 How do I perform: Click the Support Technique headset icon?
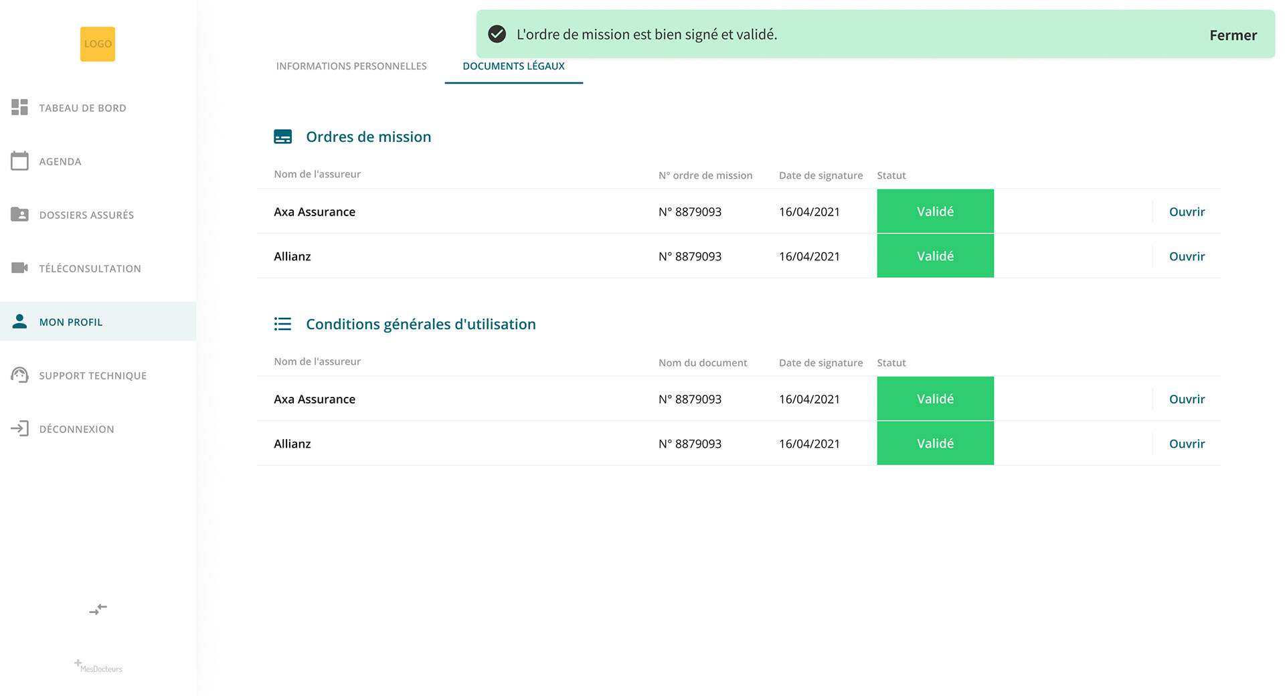pos(19,375)
